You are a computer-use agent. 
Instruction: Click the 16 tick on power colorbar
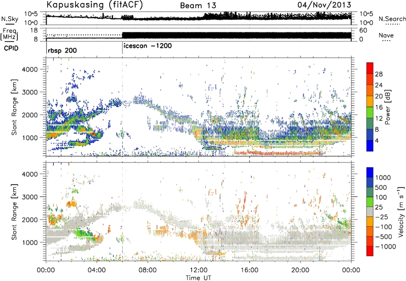[x=379, y=108]
